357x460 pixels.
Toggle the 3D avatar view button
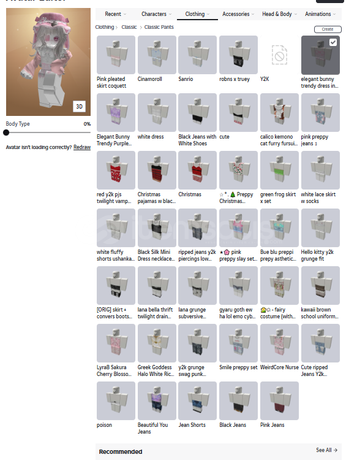point(80,107)
